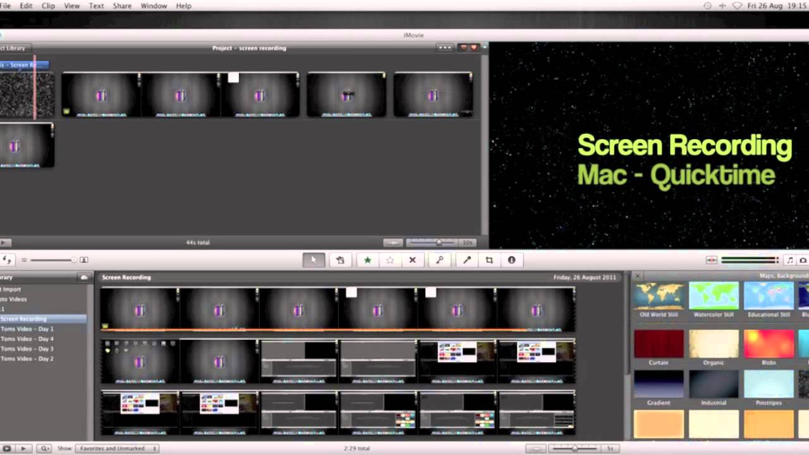Open the voiceover microphone tool

pos(467,260)
